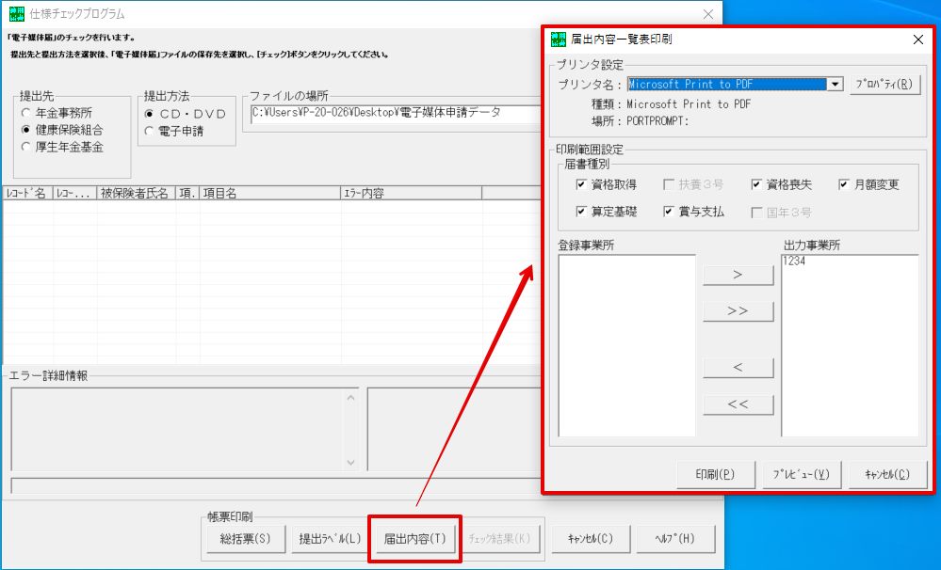This screenshot has width=941, height=570.
Task: Click the app icon in 届出内容一覧表印刷 title bar
Action: click(559, 40)
